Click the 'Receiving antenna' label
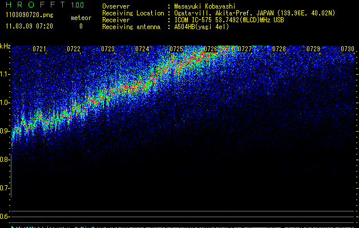 [x=131, y=27]
